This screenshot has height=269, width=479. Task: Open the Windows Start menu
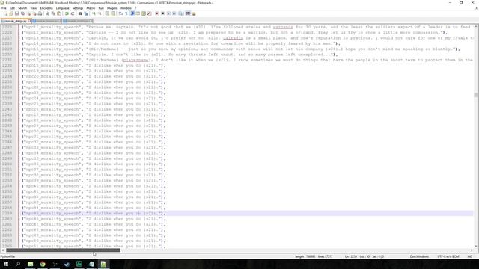5,264
